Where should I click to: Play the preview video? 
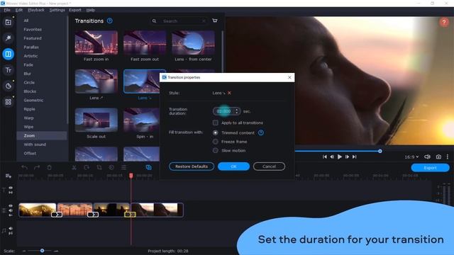(339, 157)
